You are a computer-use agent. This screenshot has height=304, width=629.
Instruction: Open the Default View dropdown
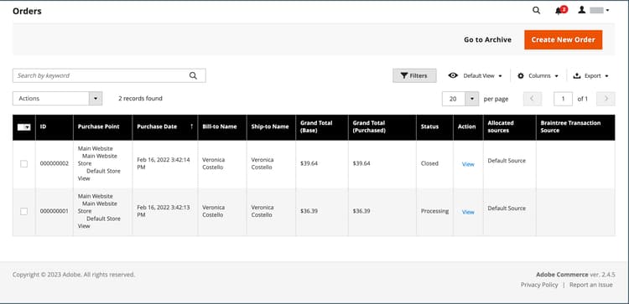click(x=476, y=75)
